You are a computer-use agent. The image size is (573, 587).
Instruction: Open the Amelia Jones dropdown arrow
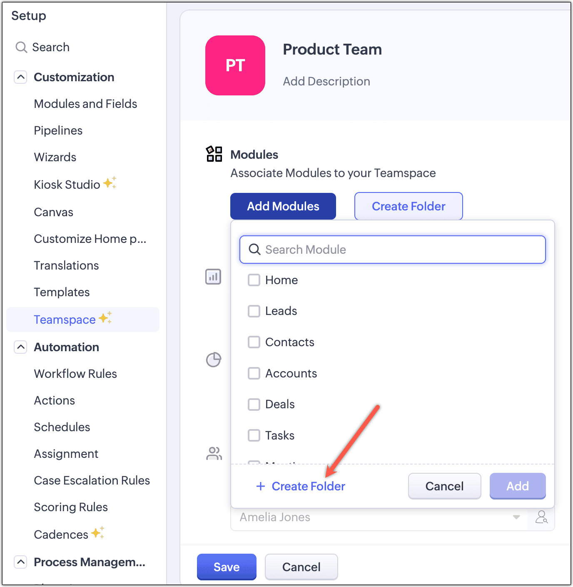516,517
